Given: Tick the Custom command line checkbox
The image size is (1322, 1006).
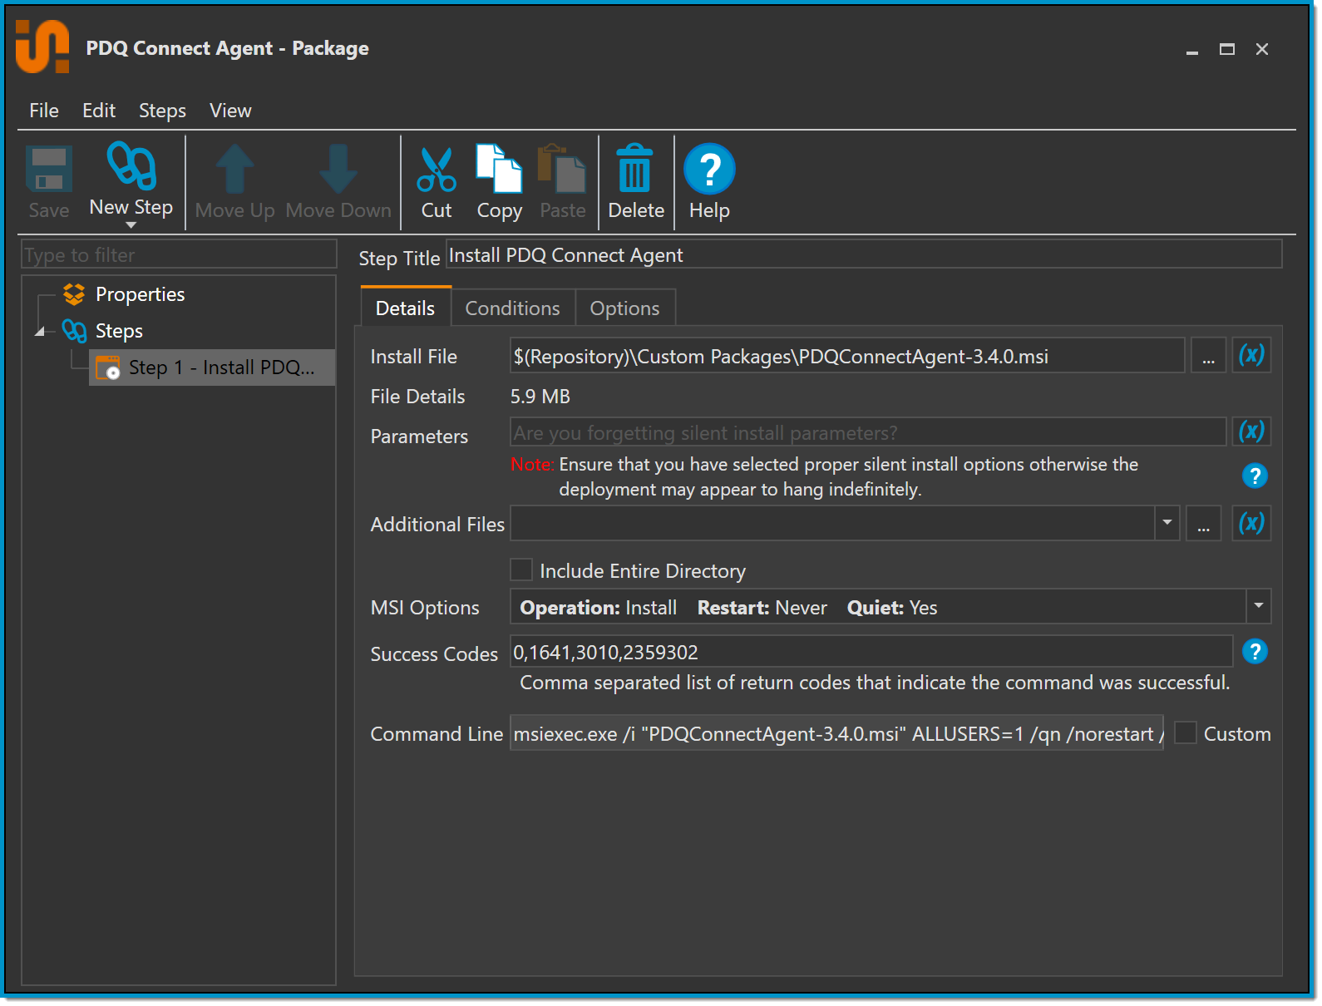Looking at the screenshot, I should click(x=1186, y=732).
